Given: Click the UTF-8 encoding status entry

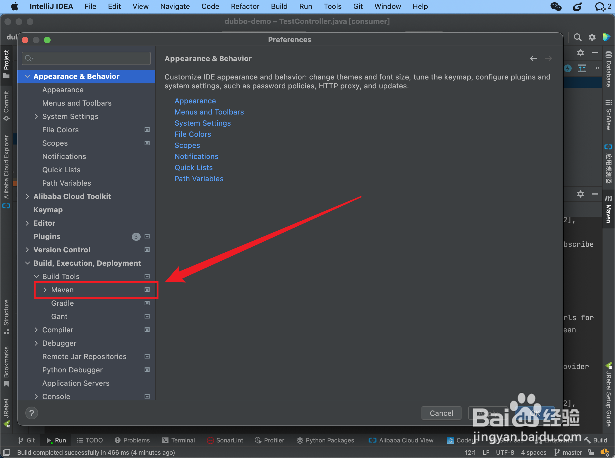Looking at the screenshot, I should [x=505, y=452].
